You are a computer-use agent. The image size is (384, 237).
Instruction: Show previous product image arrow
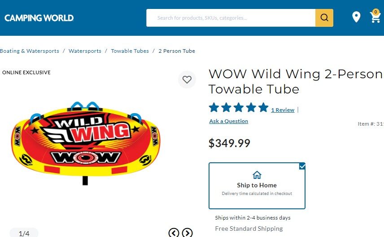(174, 233)
